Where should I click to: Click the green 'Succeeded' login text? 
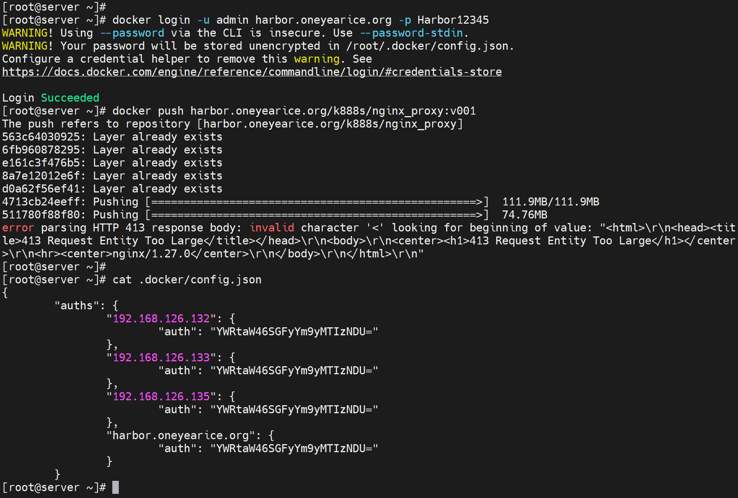(70, 98)
